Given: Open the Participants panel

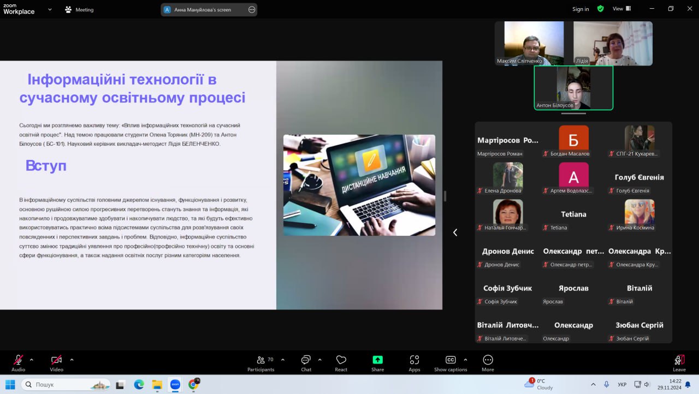Looking at the screenshot, I should [261, 363].
